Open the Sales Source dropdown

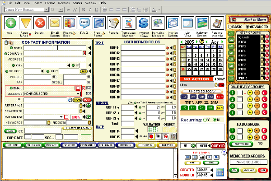coord(60,116)
